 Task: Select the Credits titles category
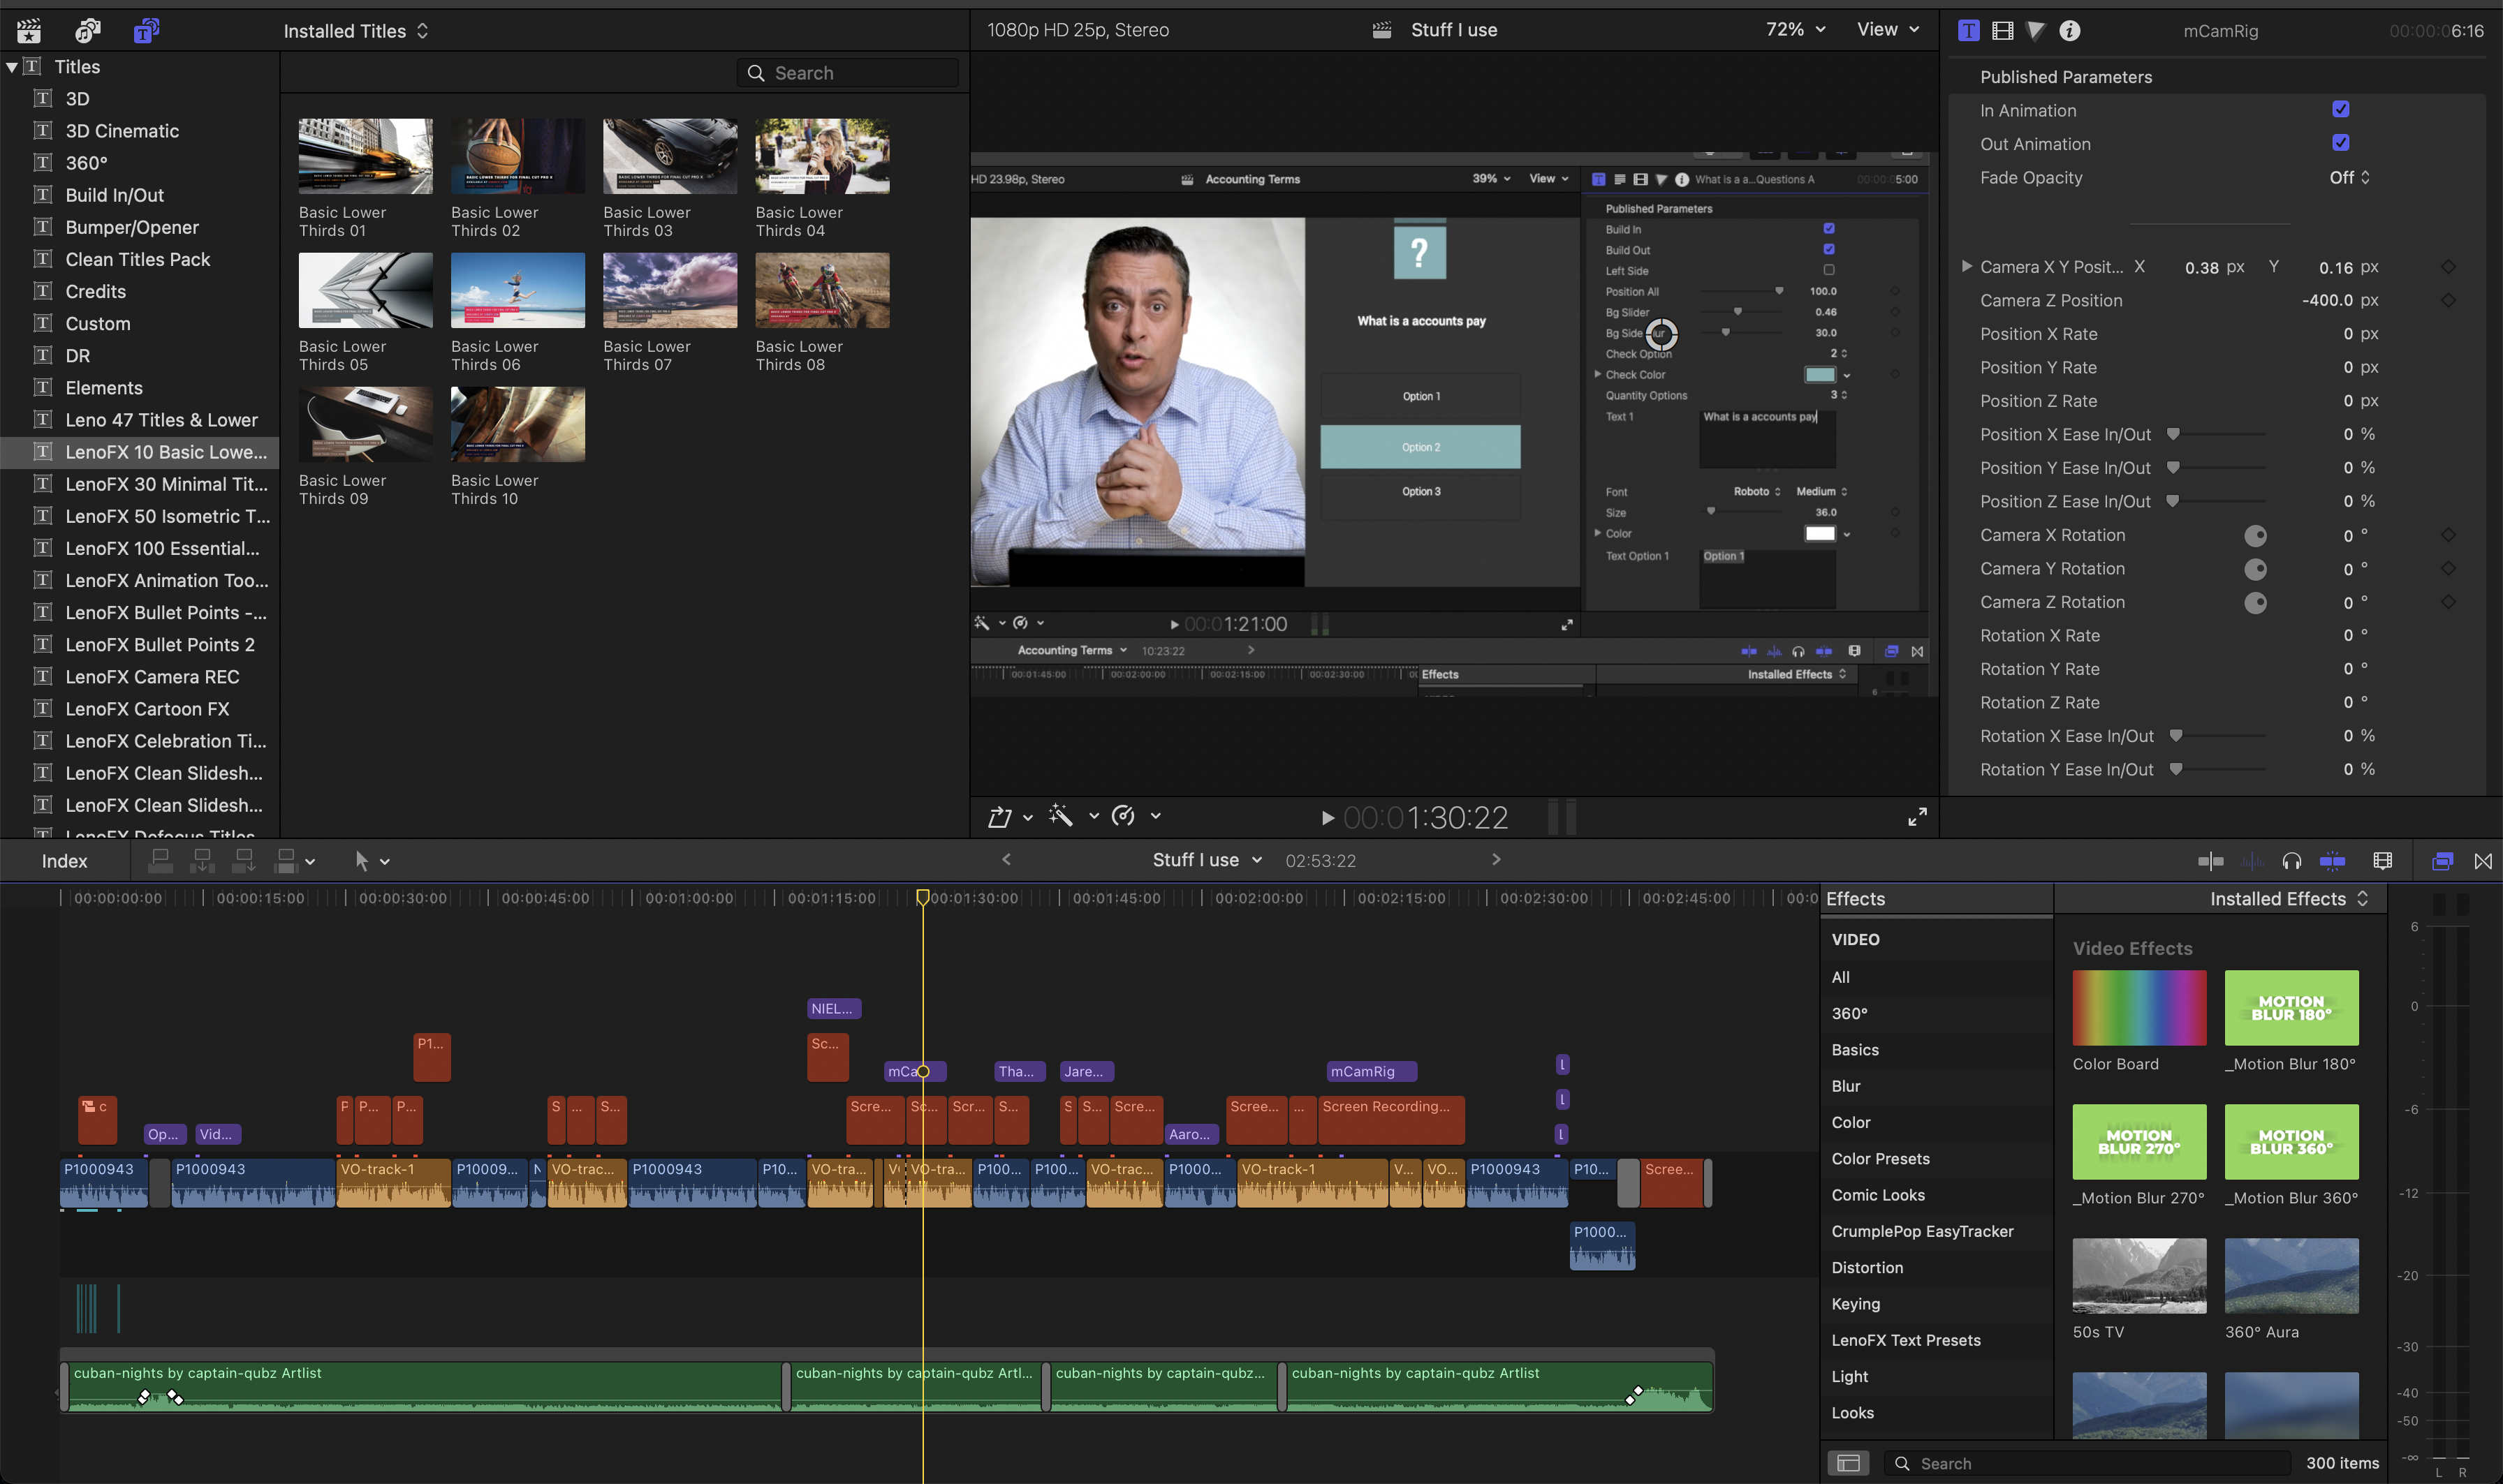95,291
